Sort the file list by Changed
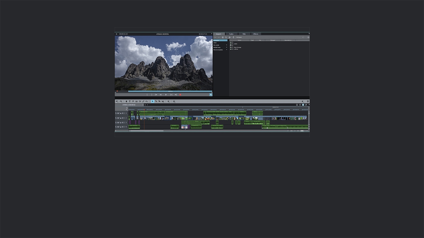424x238 pixels. click(x=273, y=40)
